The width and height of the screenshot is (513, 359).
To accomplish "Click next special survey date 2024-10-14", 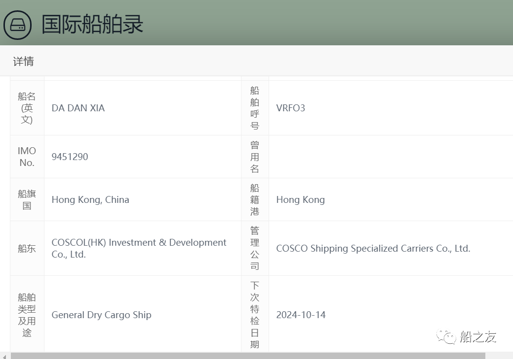I will coord(301,315).
